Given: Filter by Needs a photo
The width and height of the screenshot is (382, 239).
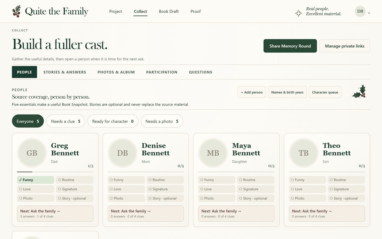Looking at the screenshot, I should pyautogui.click(x=162, y=121).
